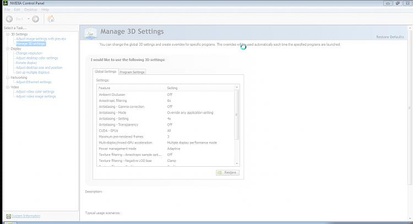Click the settings list scroll down arrow
The image size is (413, 224).
237,163
